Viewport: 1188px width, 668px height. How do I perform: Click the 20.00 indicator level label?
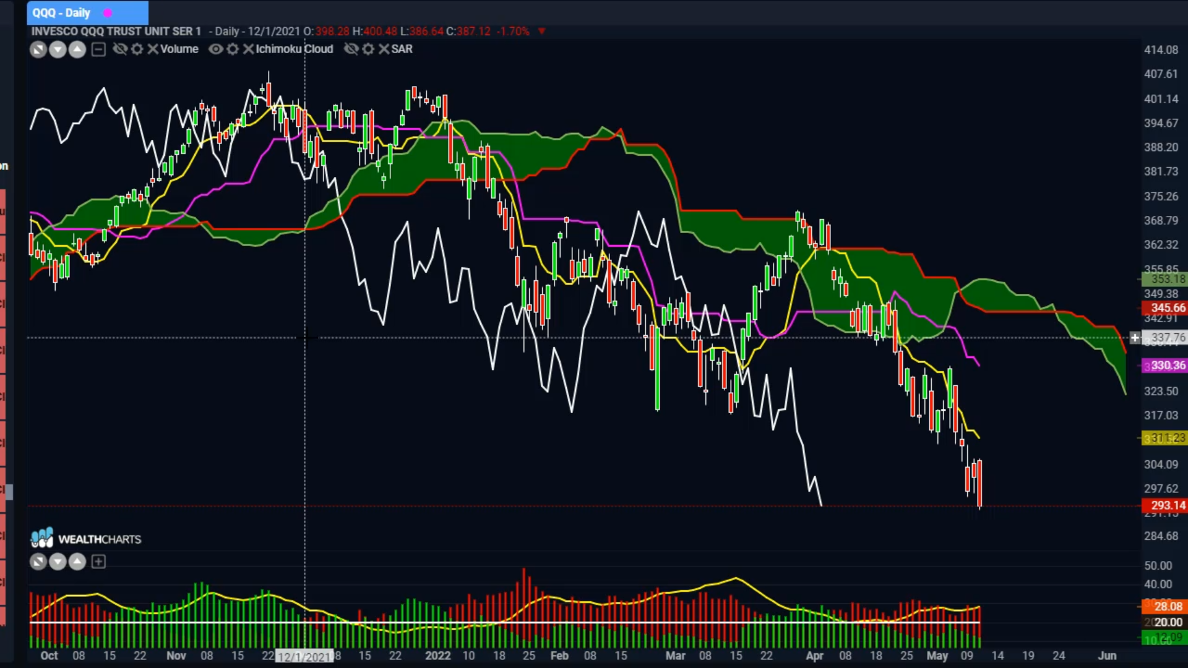pyautogui.click(x=1164, y=622)
